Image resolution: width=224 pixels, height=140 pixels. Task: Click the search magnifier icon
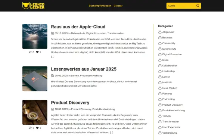[198, 6]
